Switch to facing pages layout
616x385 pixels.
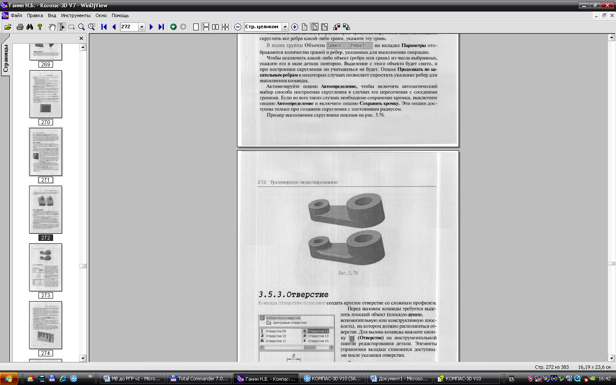coord(215,27)
